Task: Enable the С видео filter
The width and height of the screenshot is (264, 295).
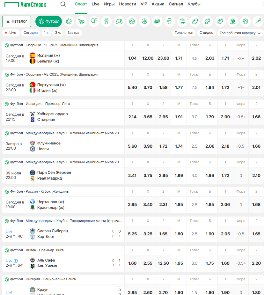Action: [x=206, y=33]
